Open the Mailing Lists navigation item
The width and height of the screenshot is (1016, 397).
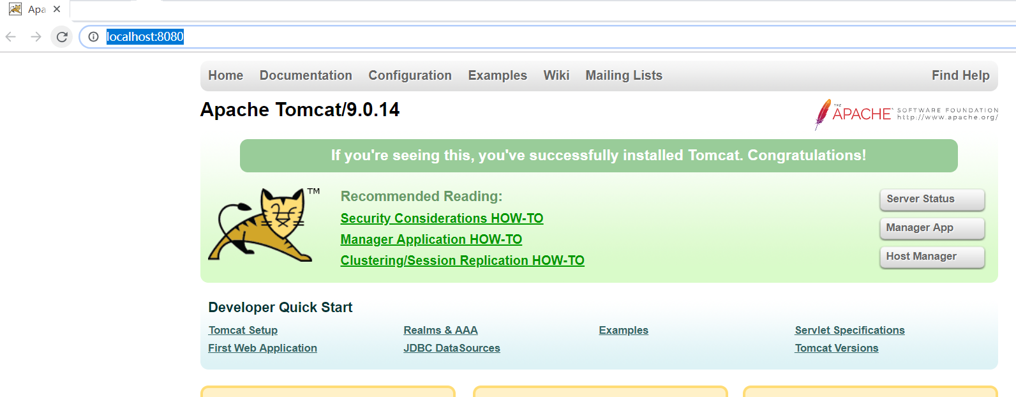click(x=624, y=75)
